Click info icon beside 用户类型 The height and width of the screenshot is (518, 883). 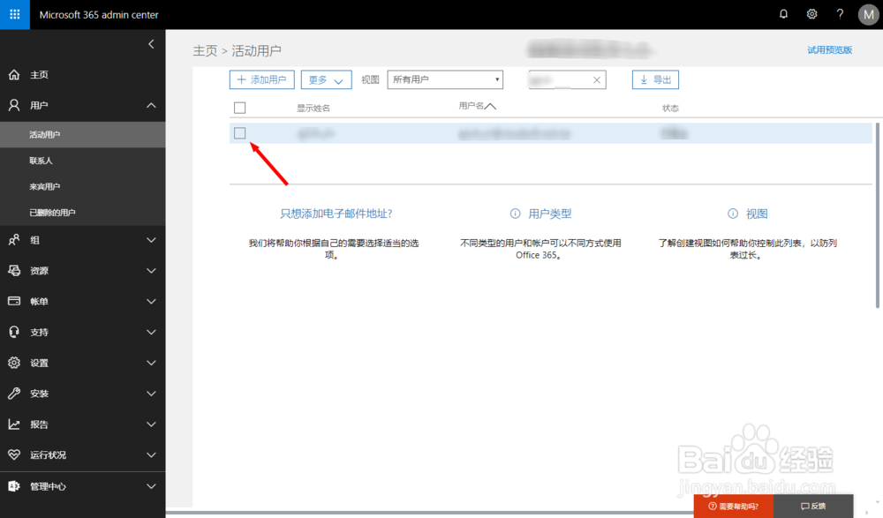(x=515, y=214)
